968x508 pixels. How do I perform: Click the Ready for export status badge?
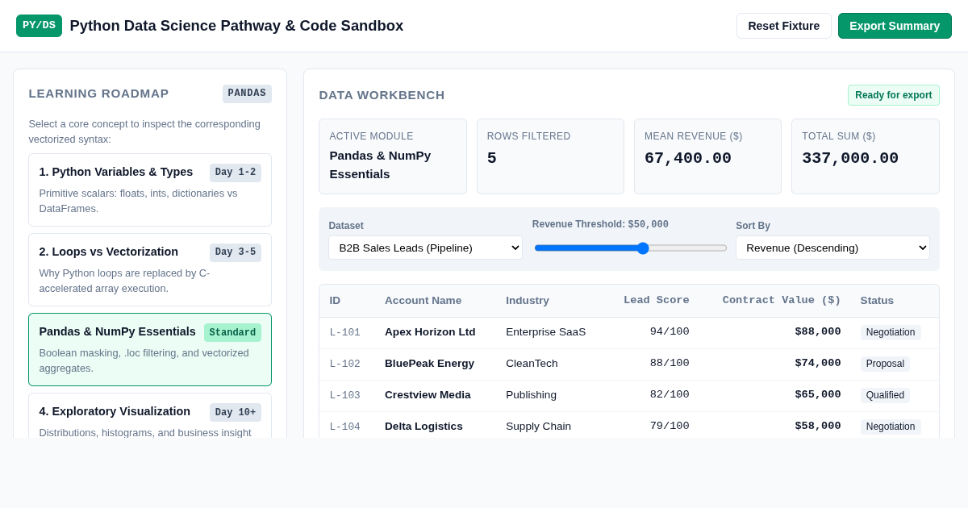coord(894,95)
